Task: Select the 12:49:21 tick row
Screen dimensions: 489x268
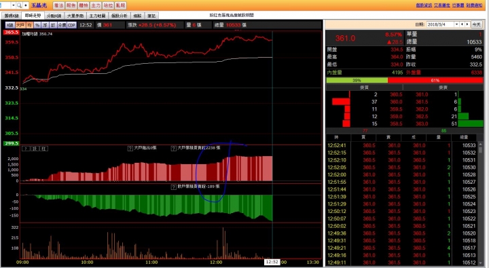Action: pyautogui.click(x=401, y=248)
